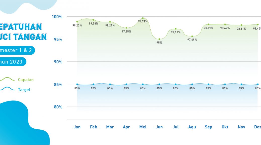Click the 99,58% Feb value label
Screen dimensions: 261x145
[94, 24]
